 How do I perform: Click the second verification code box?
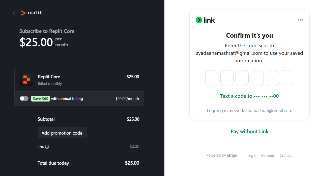pyautogui.click(x=227, y=78)
